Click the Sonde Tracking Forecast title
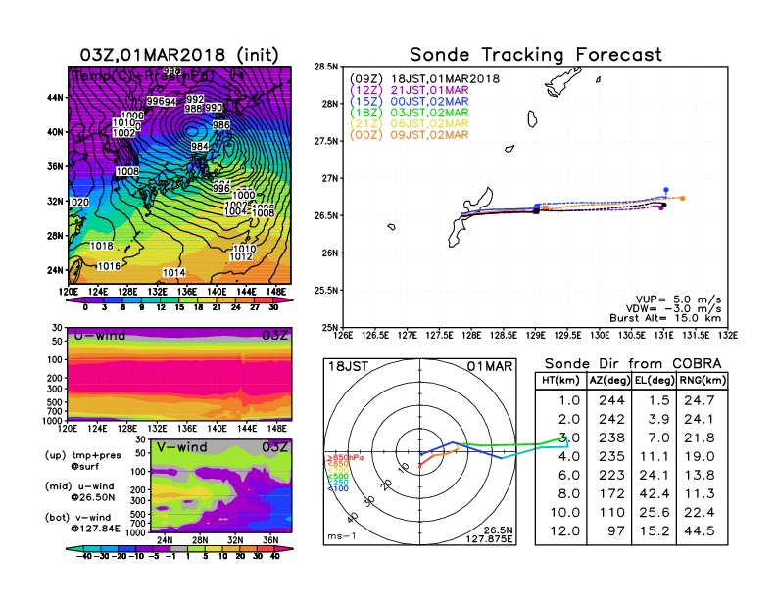776x599 pixels. coord(535,55)
